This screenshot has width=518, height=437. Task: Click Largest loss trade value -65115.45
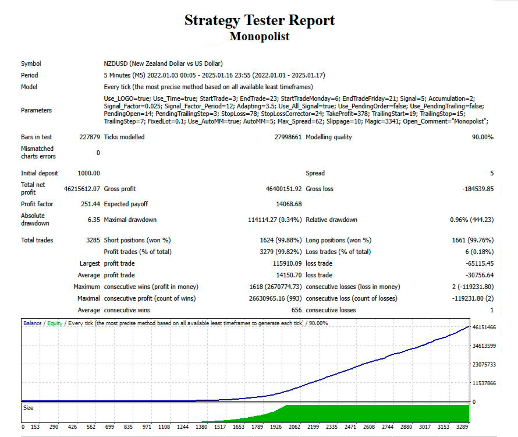pos(480,263)
